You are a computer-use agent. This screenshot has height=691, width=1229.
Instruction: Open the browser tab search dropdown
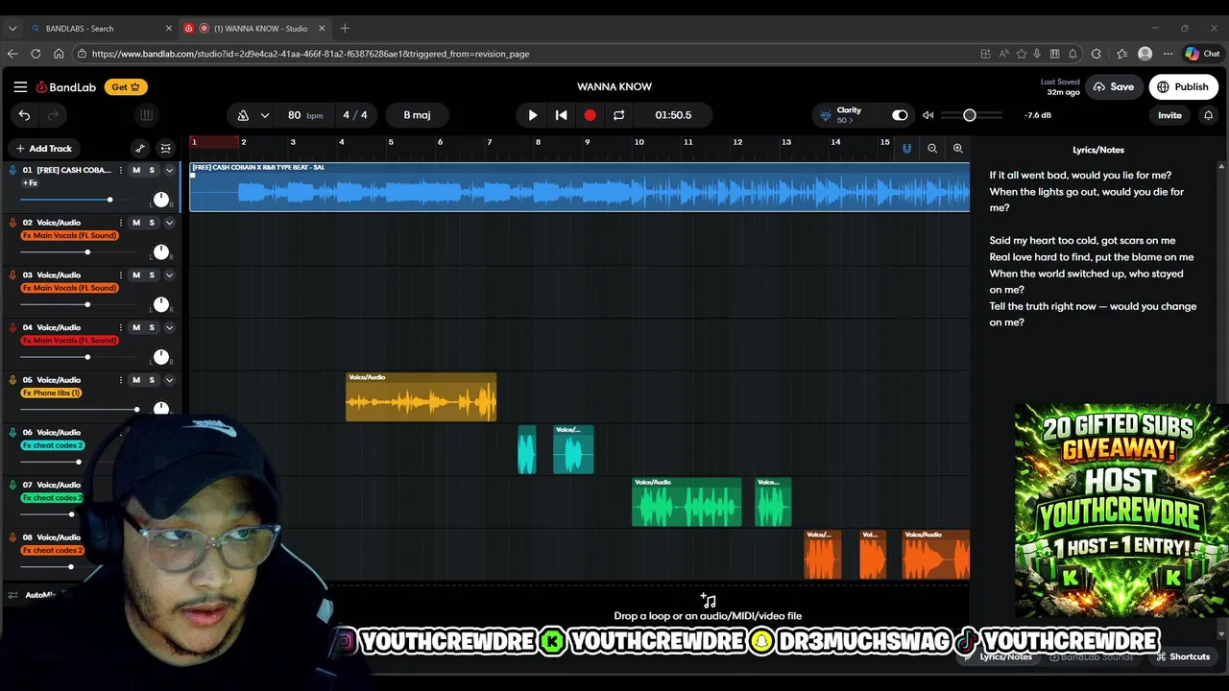click(12, 28)
